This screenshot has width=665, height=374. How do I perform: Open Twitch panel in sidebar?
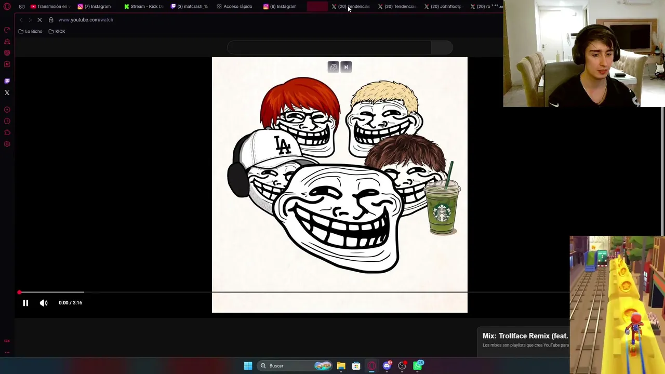pos(7,81)
